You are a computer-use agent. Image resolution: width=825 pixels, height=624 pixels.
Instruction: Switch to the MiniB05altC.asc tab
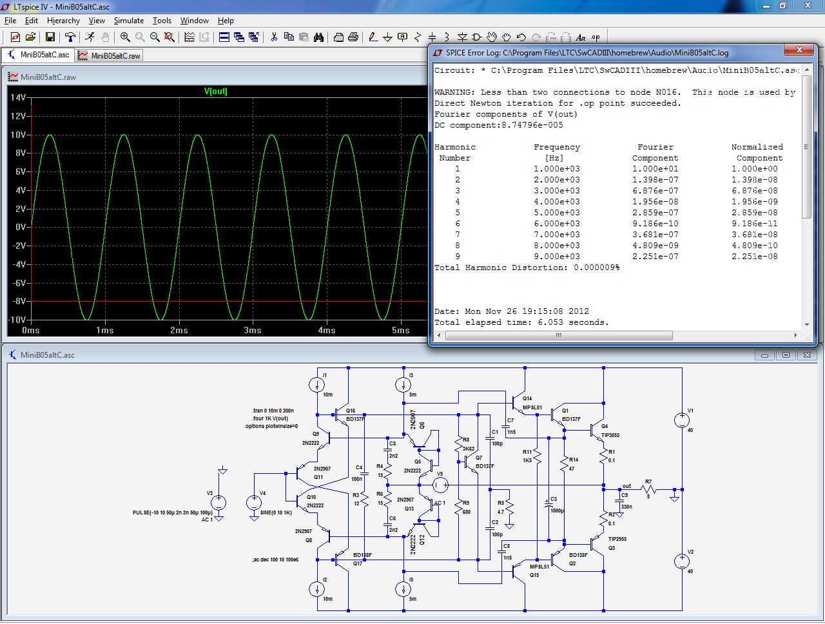tap(38, 55)
